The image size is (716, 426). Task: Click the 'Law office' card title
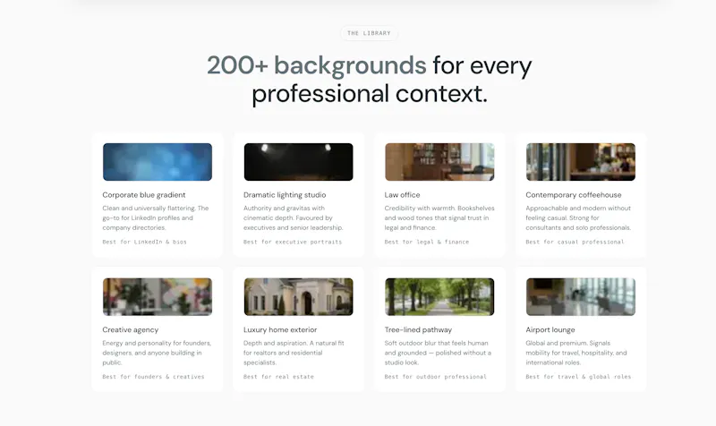coord(402,195)
